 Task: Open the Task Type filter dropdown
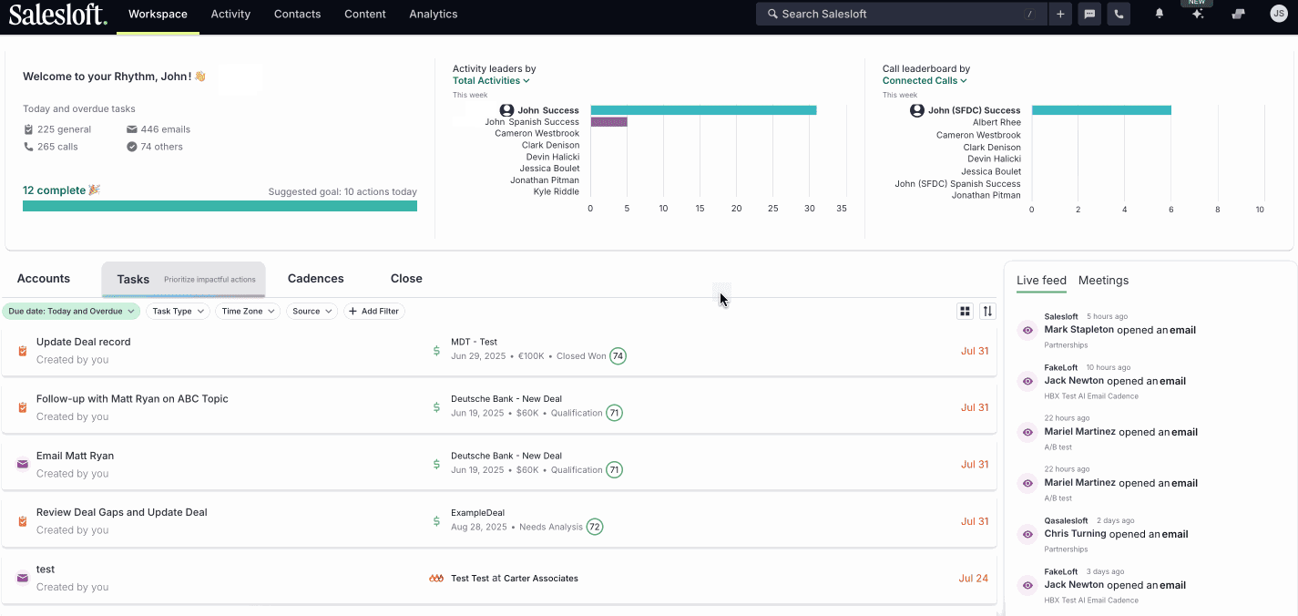(x=178, y=311)
